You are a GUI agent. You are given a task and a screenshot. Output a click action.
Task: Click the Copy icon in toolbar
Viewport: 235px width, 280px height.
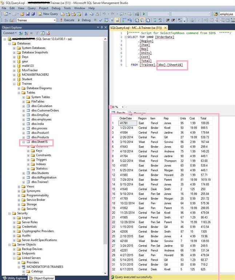click(x=91, y=14)
